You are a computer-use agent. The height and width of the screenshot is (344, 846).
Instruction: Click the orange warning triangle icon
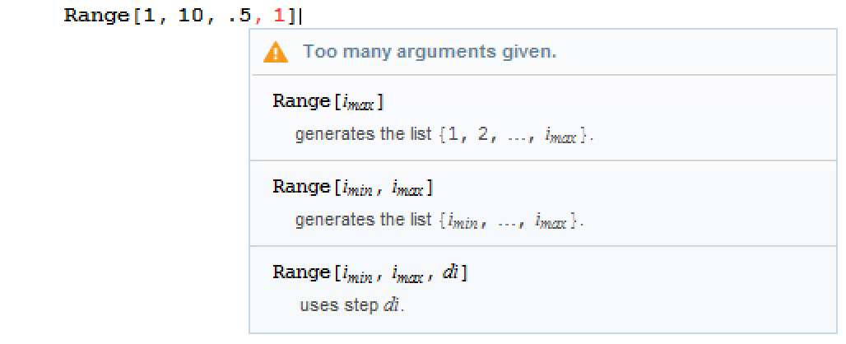[x=276, y=53]
